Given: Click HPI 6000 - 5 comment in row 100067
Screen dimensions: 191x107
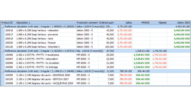Looking at the screenshot, I should [x=83, y=59].
